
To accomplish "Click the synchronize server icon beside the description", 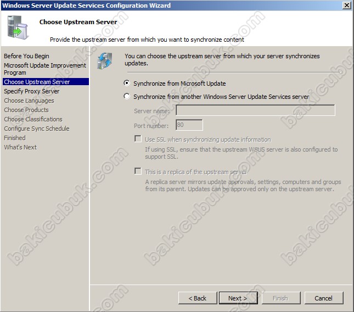I will [x=104, y=60].
